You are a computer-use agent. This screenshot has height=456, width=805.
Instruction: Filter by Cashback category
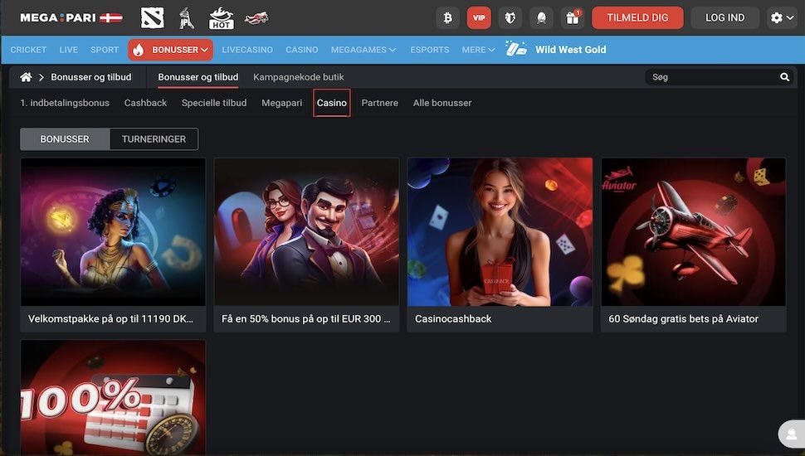point(145,103)
